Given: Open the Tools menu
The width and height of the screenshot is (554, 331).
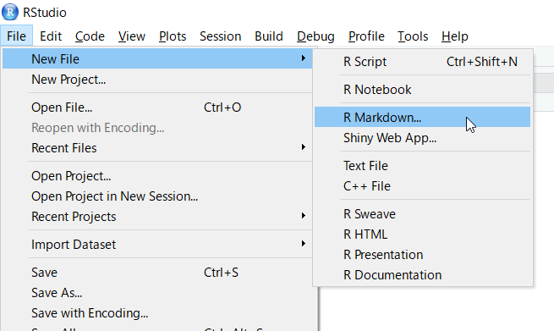Looking at the screenshot, I should point(413,36).
